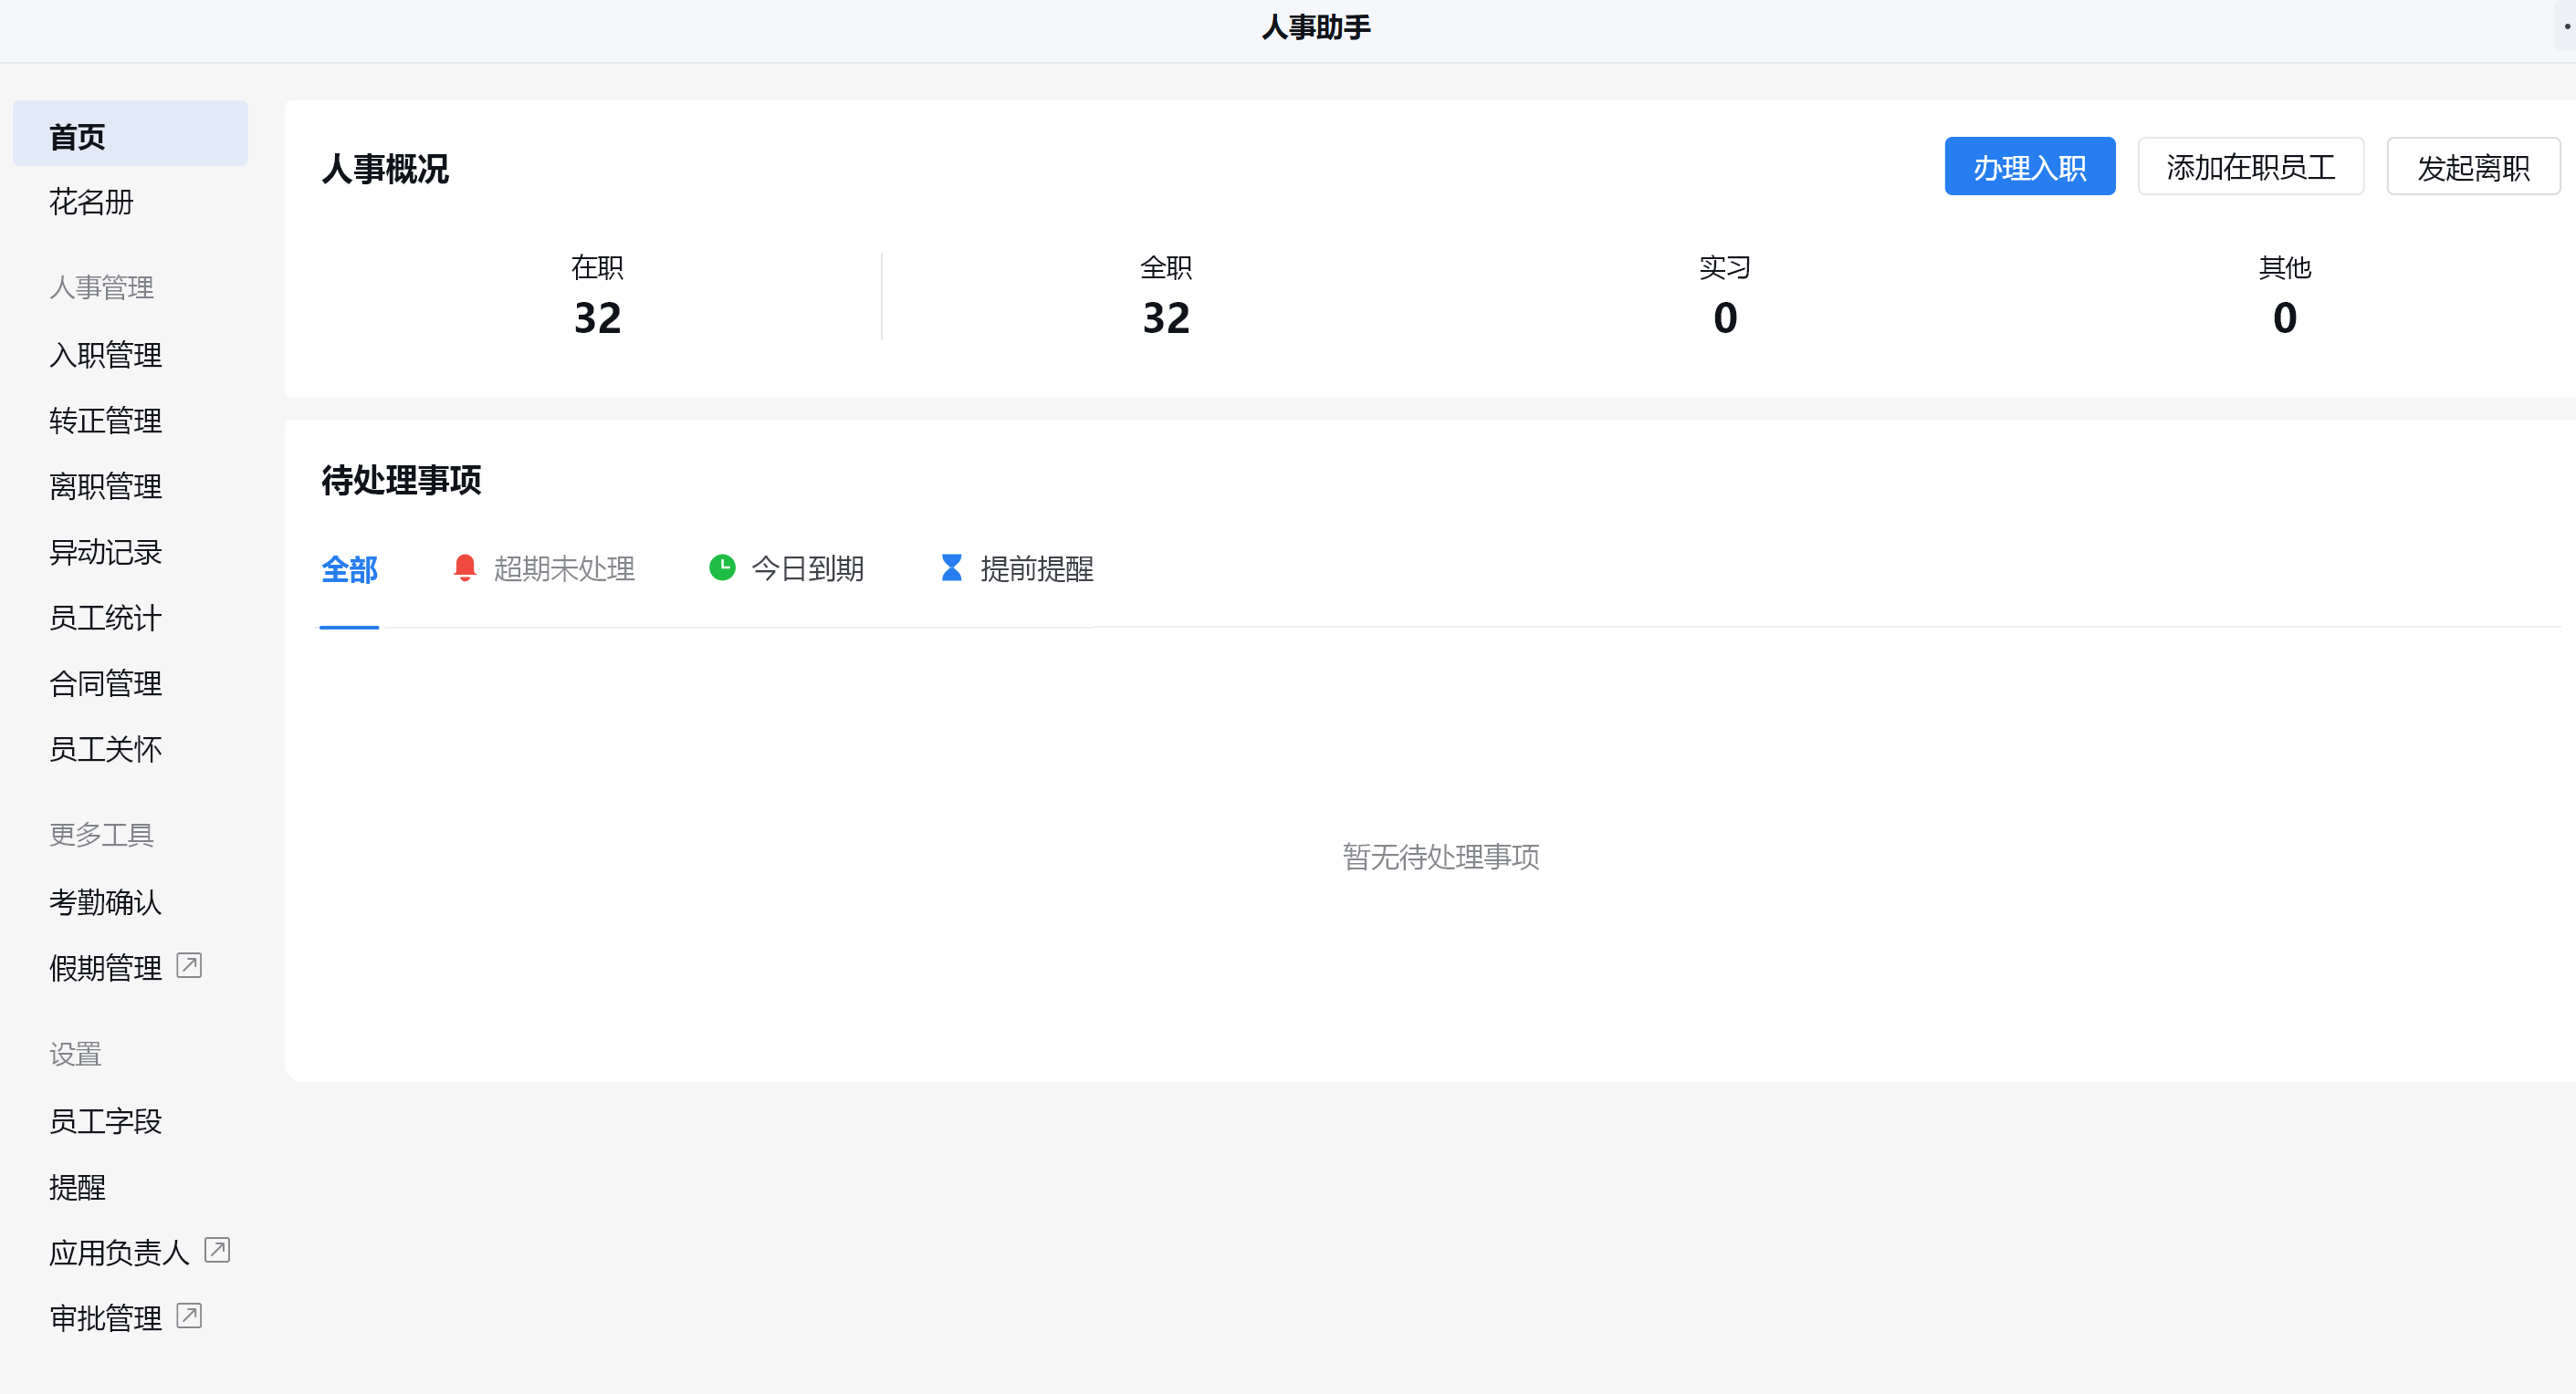Click the 待处理事项 heading
This screenshot has width=2576, height=1394.
pos(401,481)
